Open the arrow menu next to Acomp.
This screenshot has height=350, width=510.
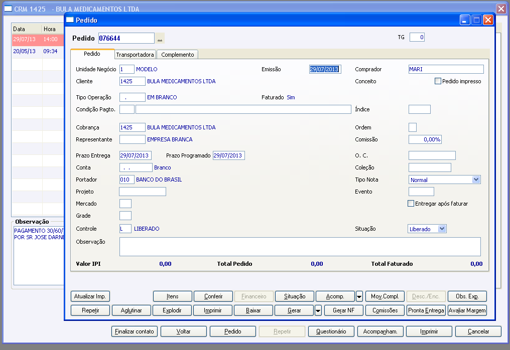tap(359, 296)
